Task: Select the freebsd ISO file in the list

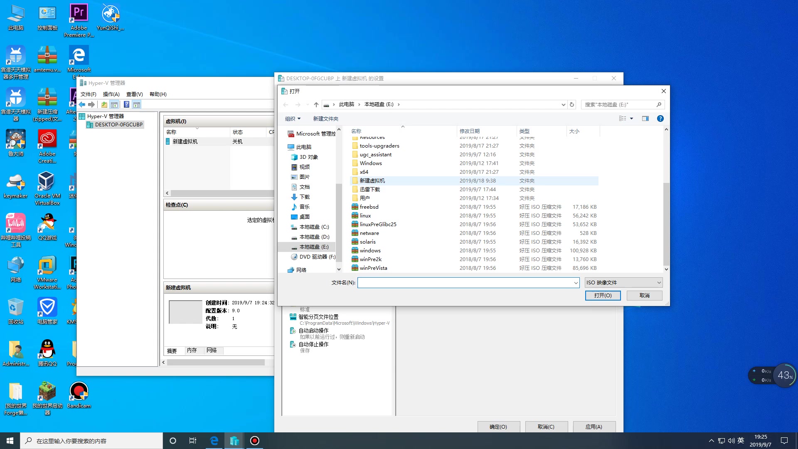Action: coord(369,207)
